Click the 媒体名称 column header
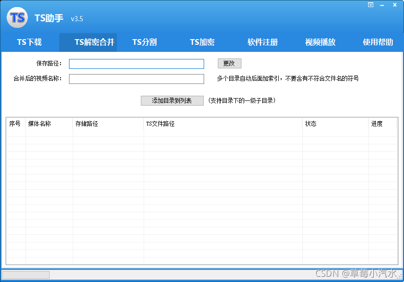404x282 pixels. (49, 124)
